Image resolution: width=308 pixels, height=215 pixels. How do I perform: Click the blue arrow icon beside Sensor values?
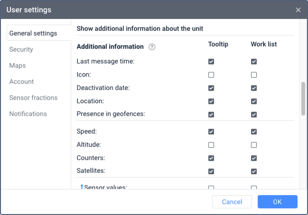click(x=82, y=187)
